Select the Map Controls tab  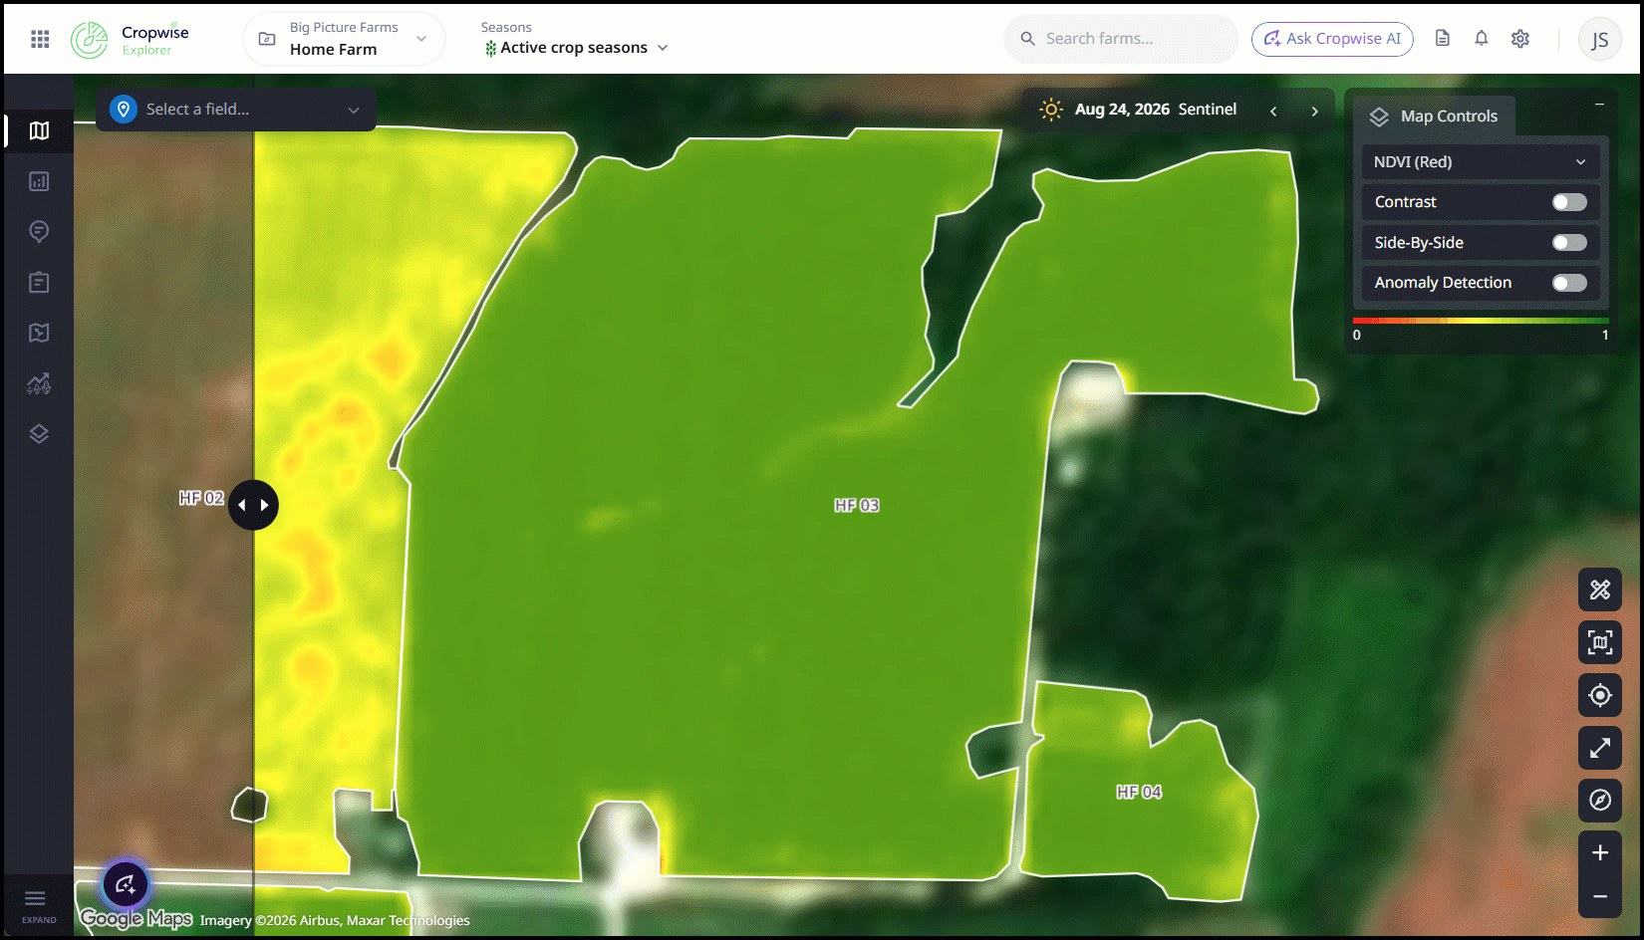coord(1434,117)
